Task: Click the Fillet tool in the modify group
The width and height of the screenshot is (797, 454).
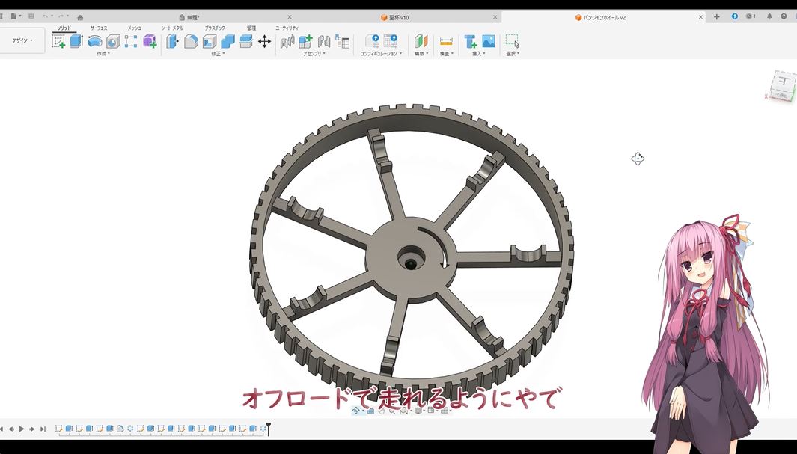Action: coord(191,41)
